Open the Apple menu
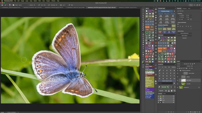The height and width of the screenshot is (113, 202). [x=2, y=1]
